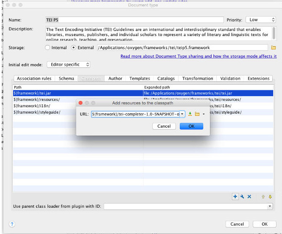
Task: Click inside the Description text area
Action: pyautogui.click(x=158, y=34)
